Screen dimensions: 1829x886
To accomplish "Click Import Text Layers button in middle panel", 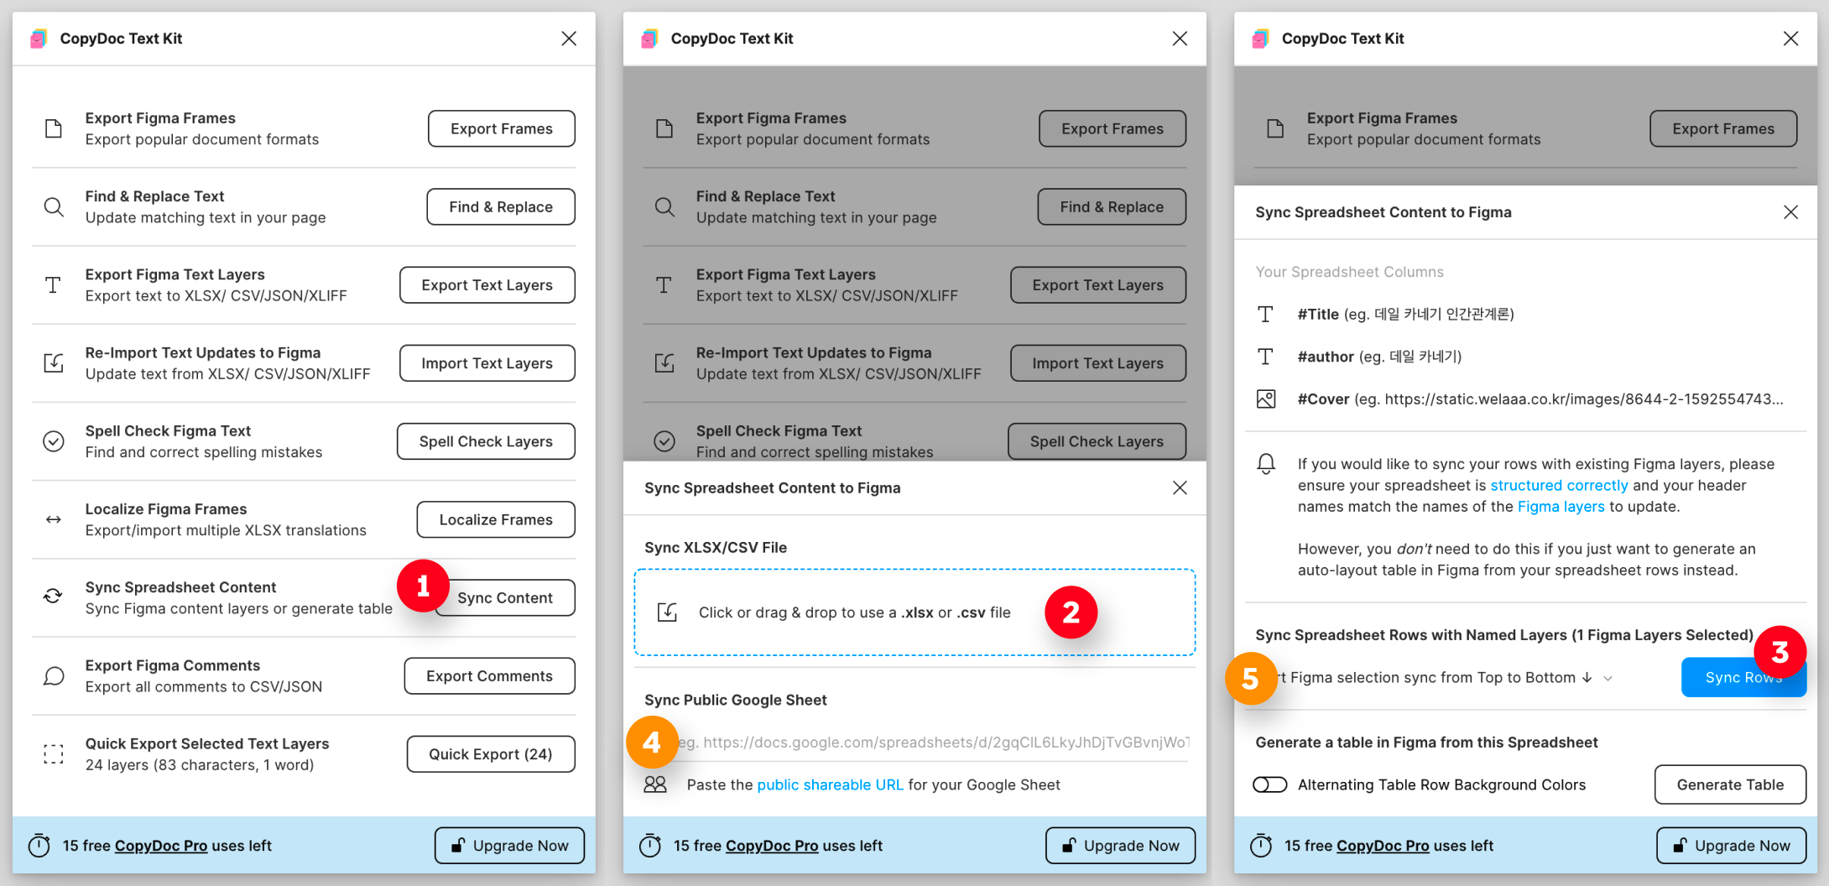I will [1098, 362].
